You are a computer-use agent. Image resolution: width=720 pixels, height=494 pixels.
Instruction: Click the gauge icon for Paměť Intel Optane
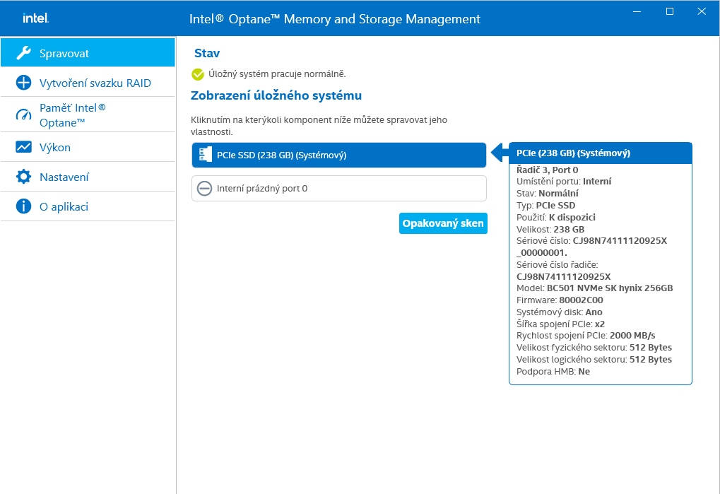23,114
